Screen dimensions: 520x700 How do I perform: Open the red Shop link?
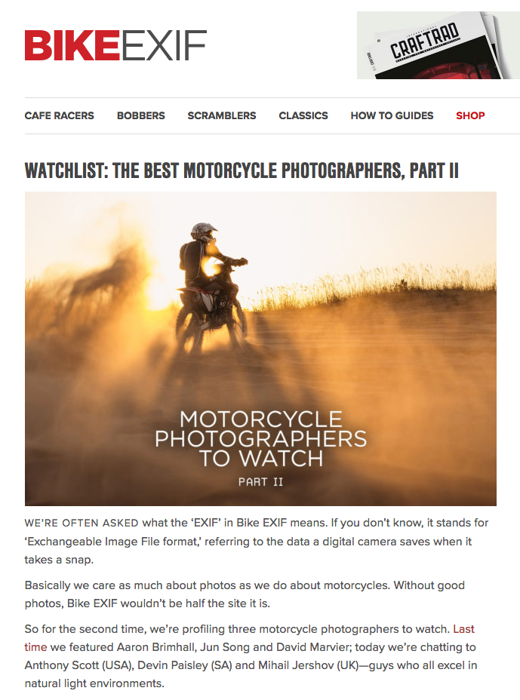point(470,115)
